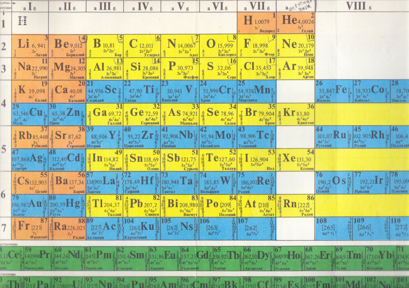This screenshot has height=288, width=409.
Task: Select the Ruthenium Ru 101,07 cell
Action: pyautogui.click(x=334, y=137)
